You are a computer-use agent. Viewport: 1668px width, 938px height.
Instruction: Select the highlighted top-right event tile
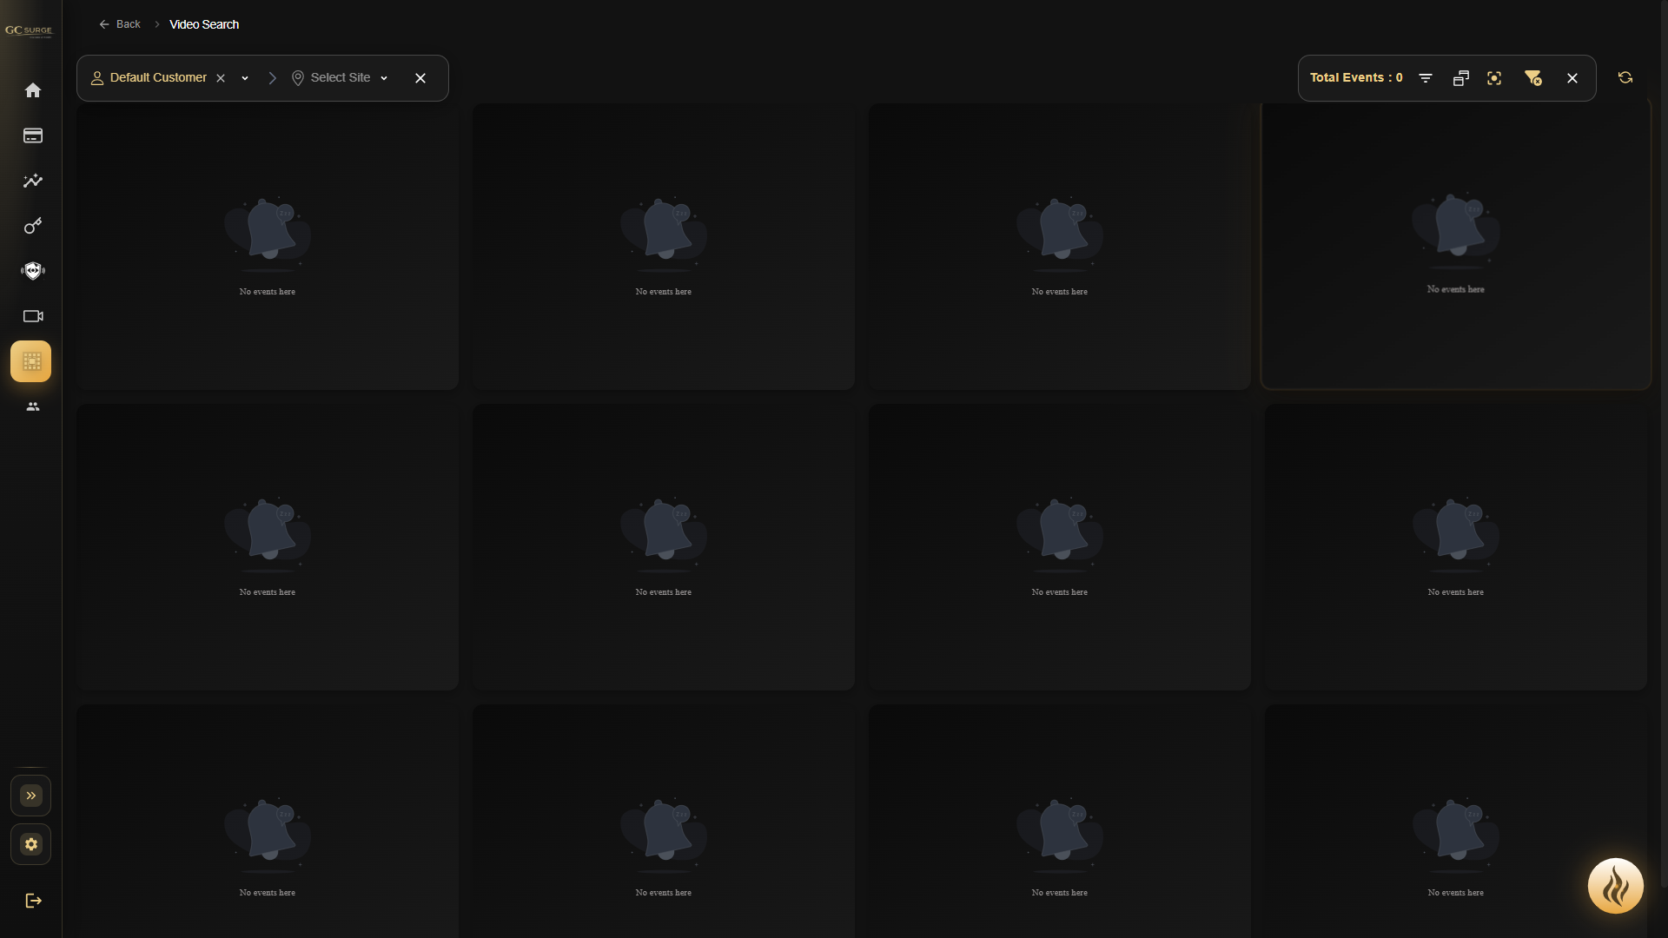(x=1456, y=244)
